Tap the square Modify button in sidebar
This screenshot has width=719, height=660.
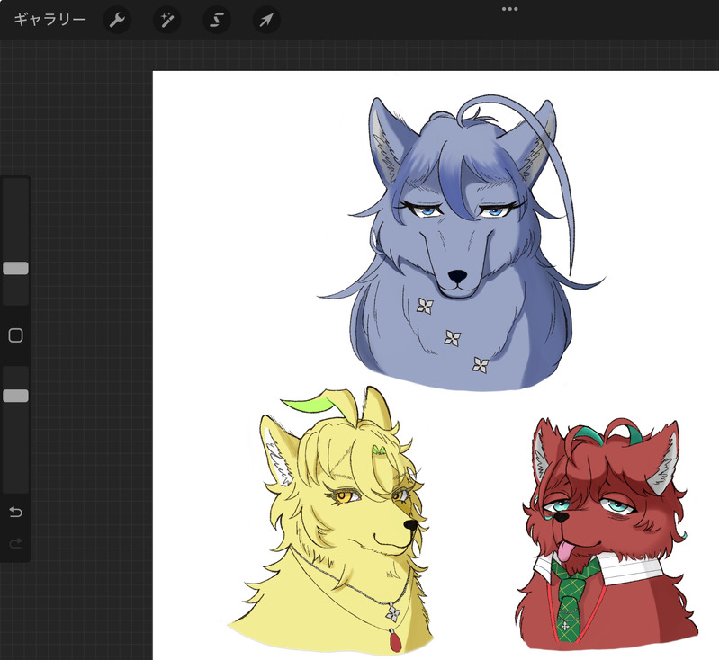(x=16, y=335)
